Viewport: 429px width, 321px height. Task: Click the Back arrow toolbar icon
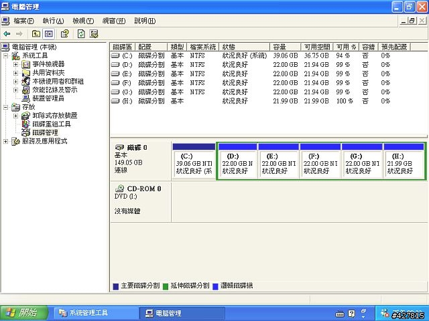click(x=7, y=34)
